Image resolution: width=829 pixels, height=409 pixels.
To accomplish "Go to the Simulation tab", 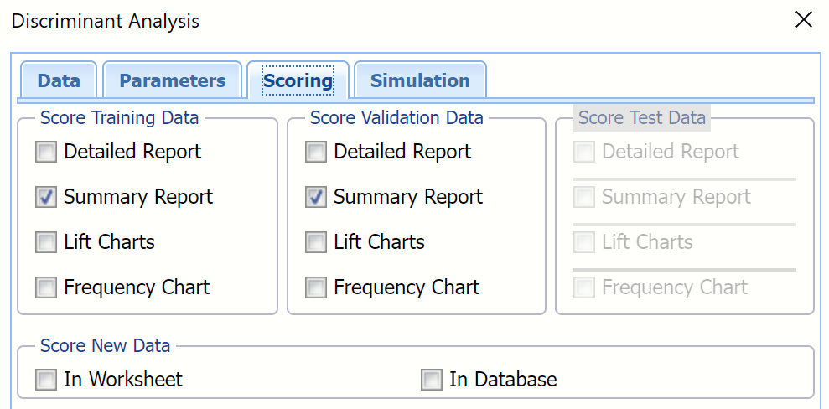I will coord(419,81).
